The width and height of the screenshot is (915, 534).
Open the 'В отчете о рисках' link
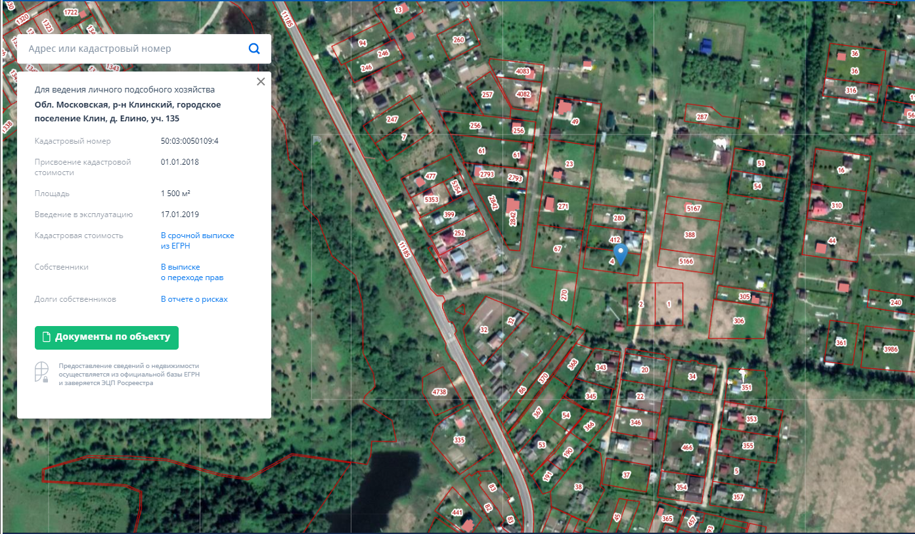[x=194, y=299]
